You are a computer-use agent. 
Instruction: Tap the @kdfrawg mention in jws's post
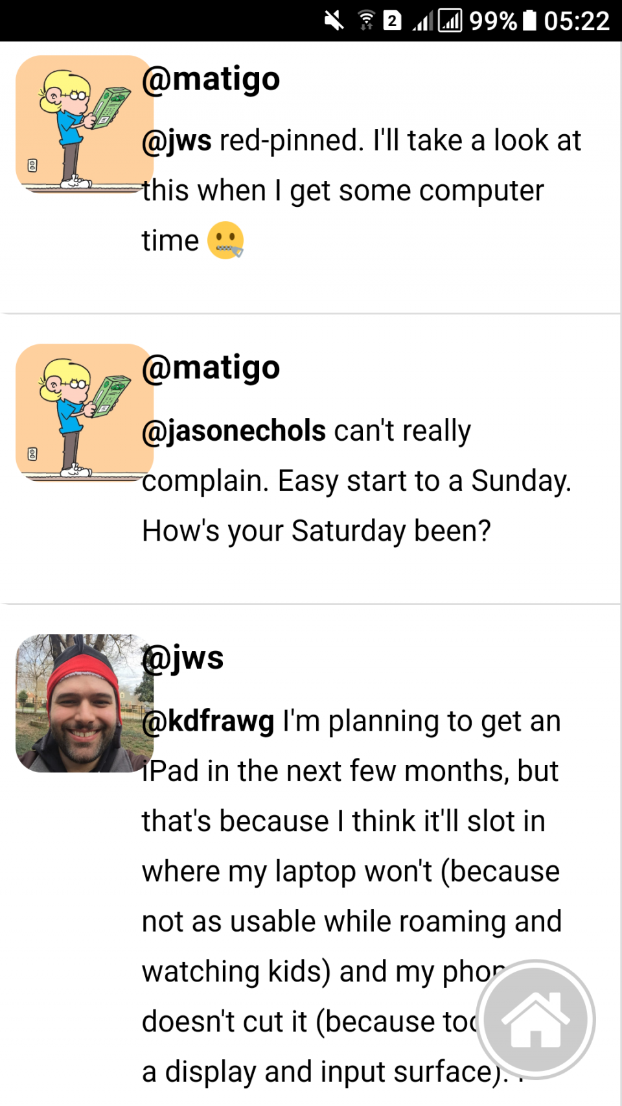pyautogui.click(x=207, y=721)
